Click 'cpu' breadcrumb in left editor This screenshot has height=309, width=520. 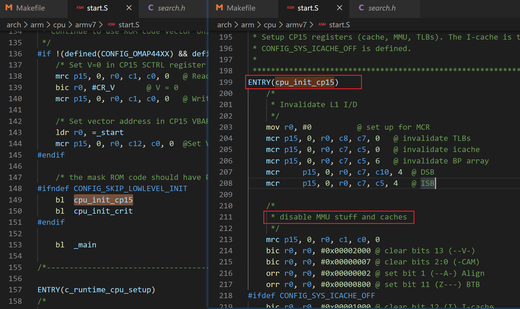tap(59, 25)
